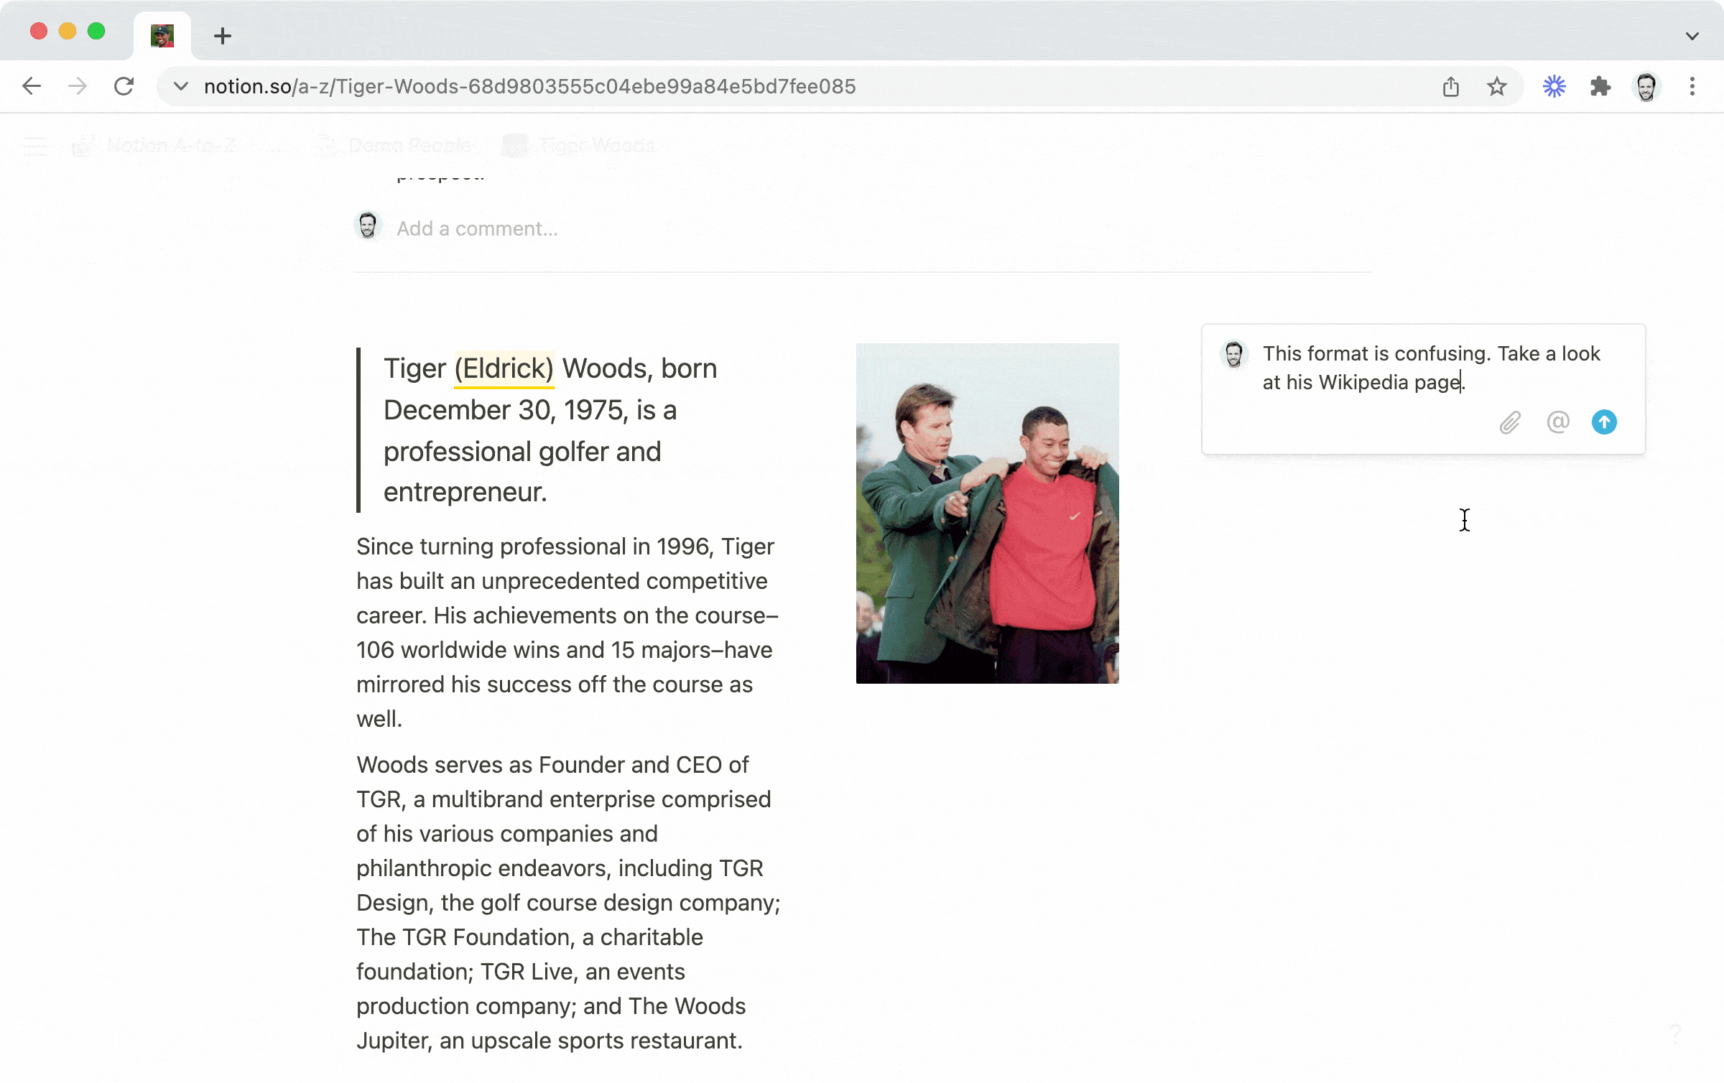Switch to the Tiger Woods browser tab
Viewport: 1724px width, 1083px height.
tap(164, 35)
